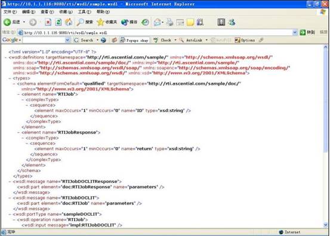The image size is (330, 236).
Task: Collapse the wsdl:operation RTIJob node
Action: pos(14,220)
